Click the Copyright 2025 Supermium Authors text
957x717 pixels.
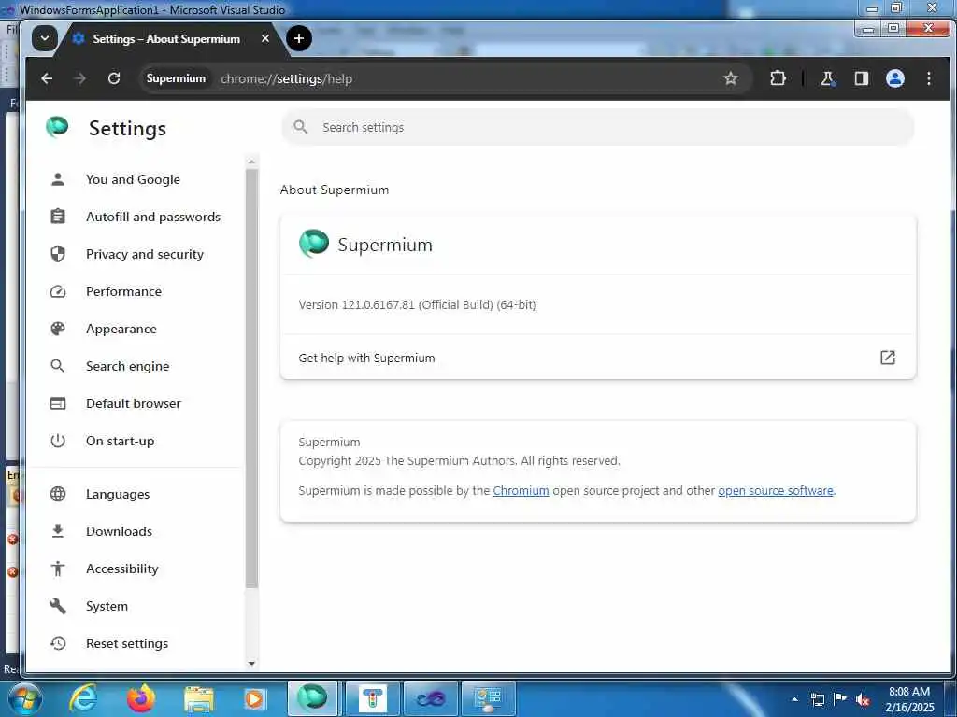tap(459, 461)
